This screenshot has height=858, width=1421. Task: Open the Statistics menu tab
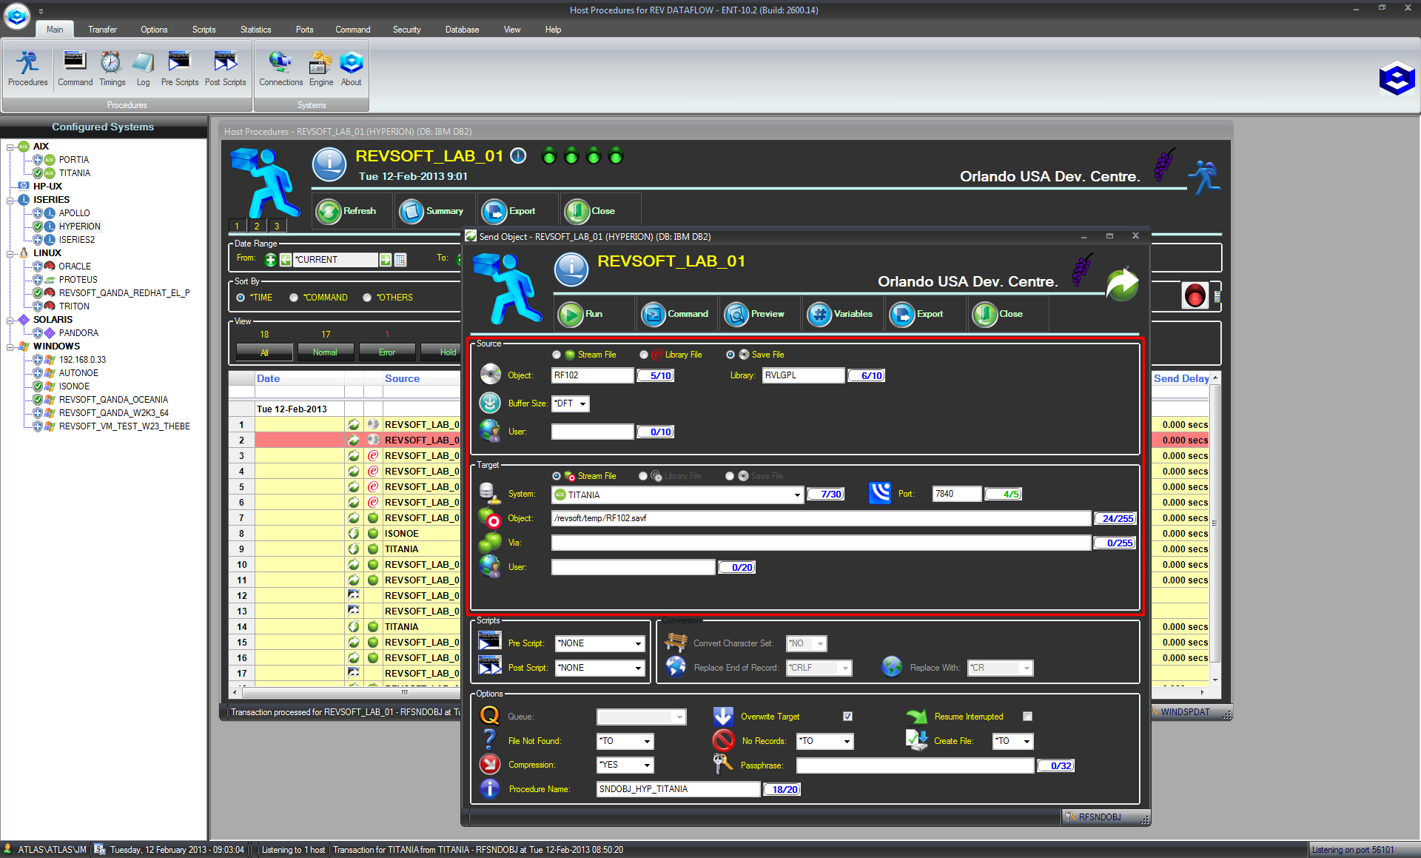255,30
